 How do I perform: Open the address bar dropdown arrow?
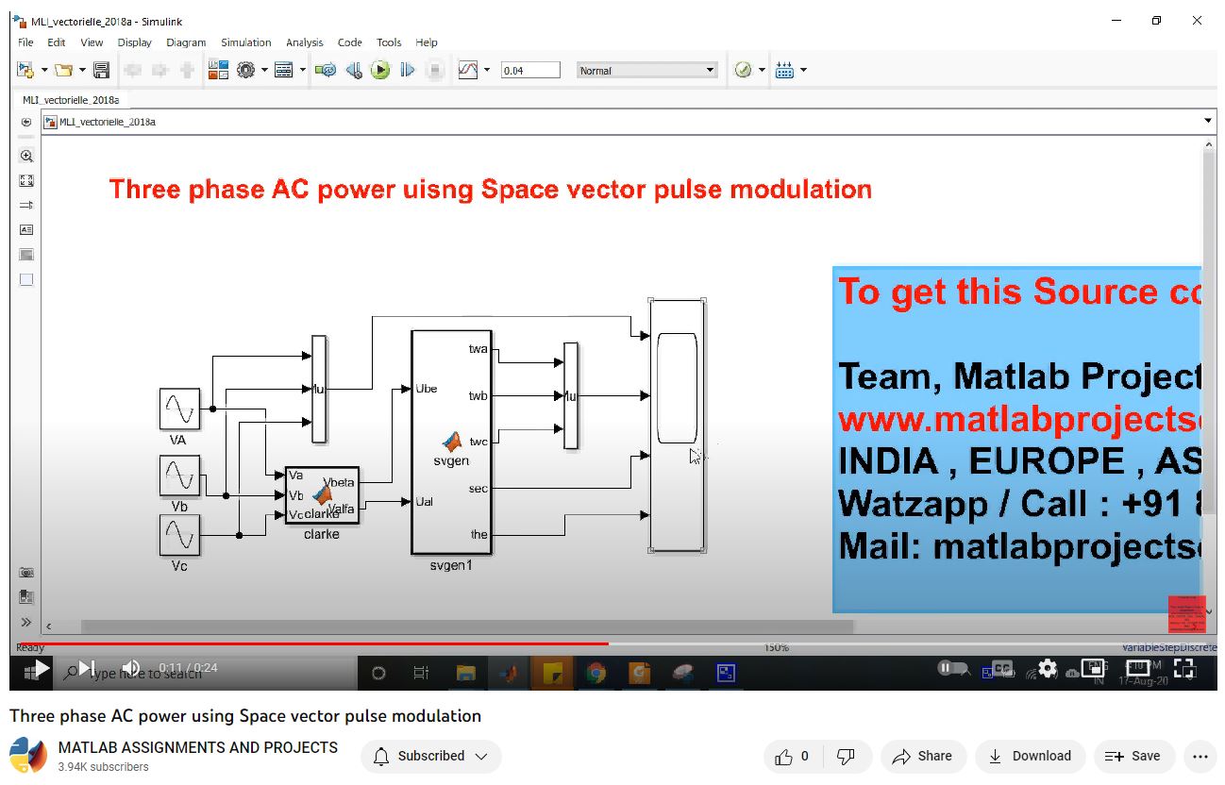1208,121
